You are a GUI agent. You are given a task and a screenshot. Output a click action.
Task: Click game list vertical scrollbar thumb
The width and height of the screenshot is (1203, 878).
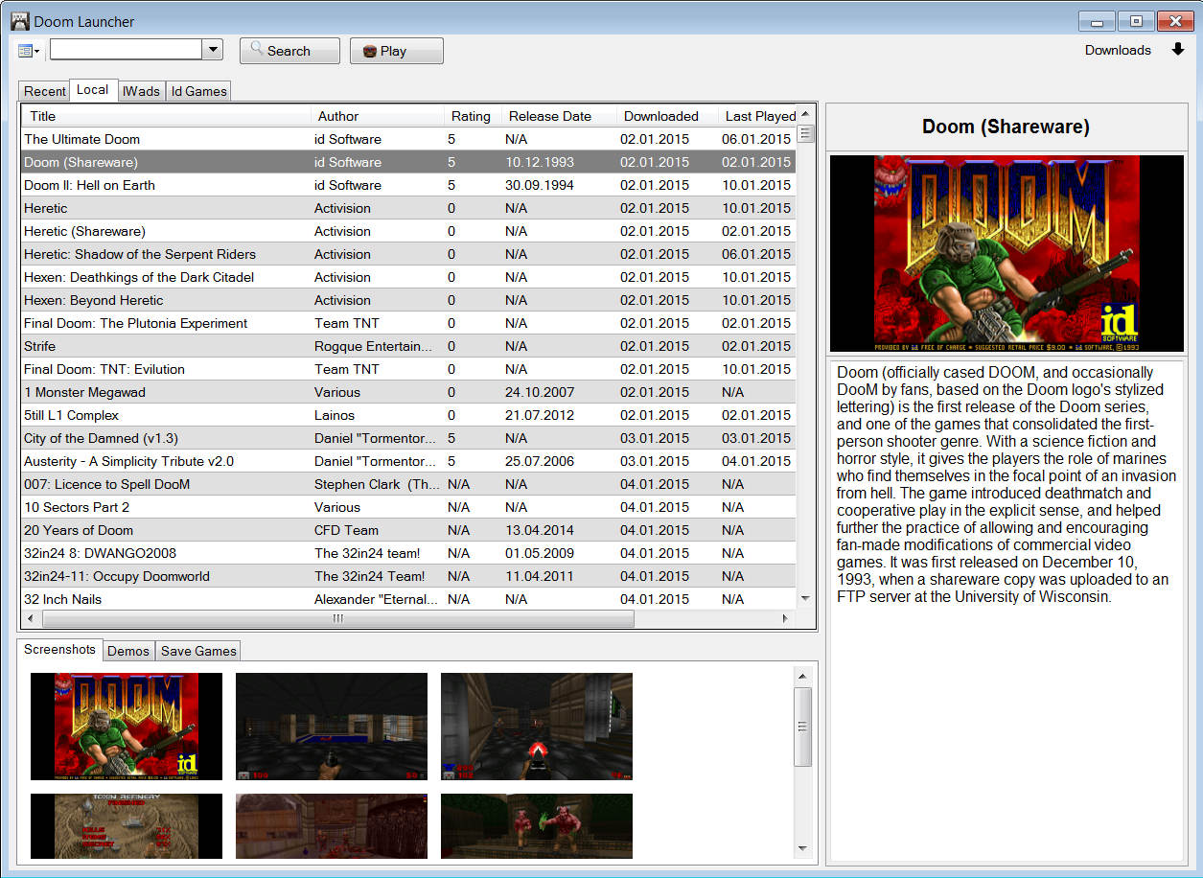[x=805, y=134]
